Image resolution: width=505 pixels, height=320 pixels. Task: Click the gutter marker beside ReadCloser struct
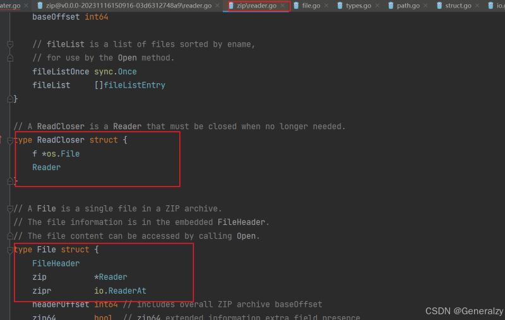2,140
